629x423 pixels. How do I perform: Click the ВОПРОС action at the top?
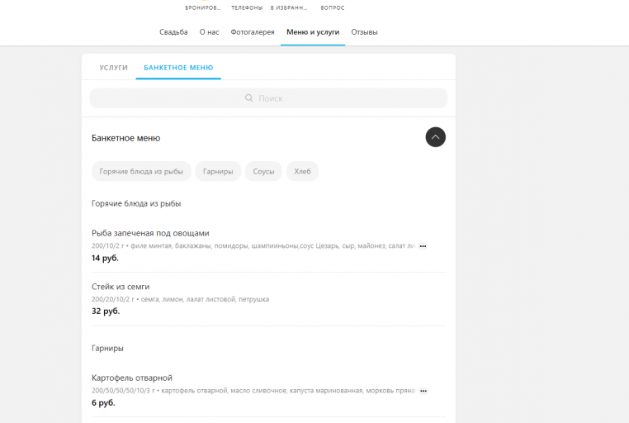(x=332, y=7)
